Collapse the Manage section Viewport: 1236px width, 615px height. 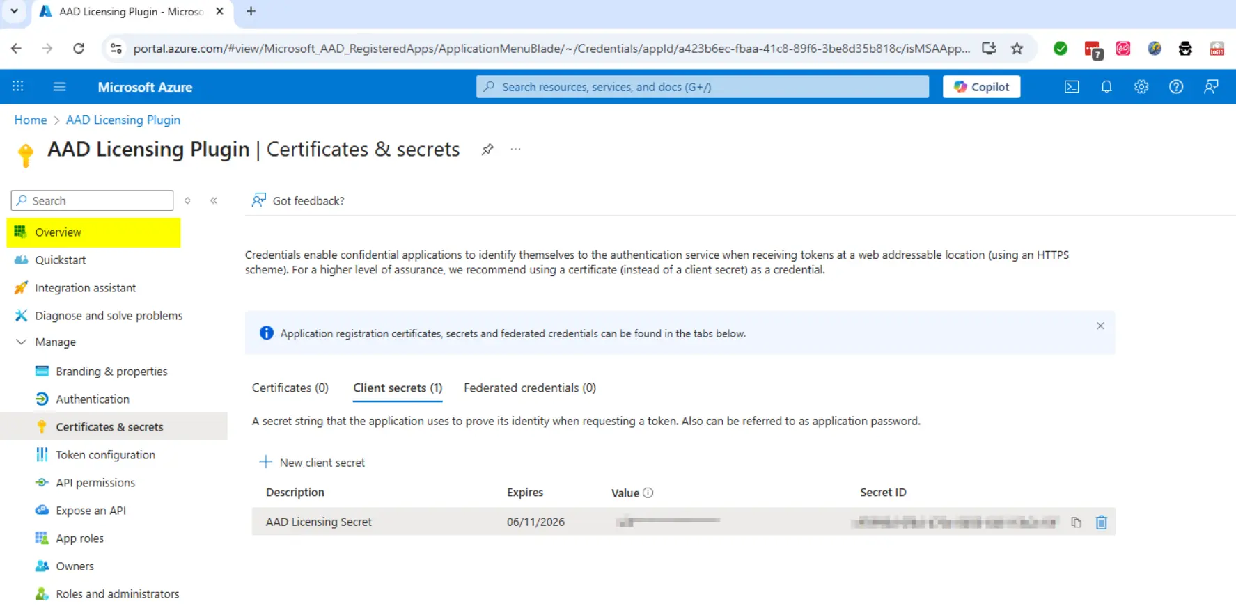22,342
